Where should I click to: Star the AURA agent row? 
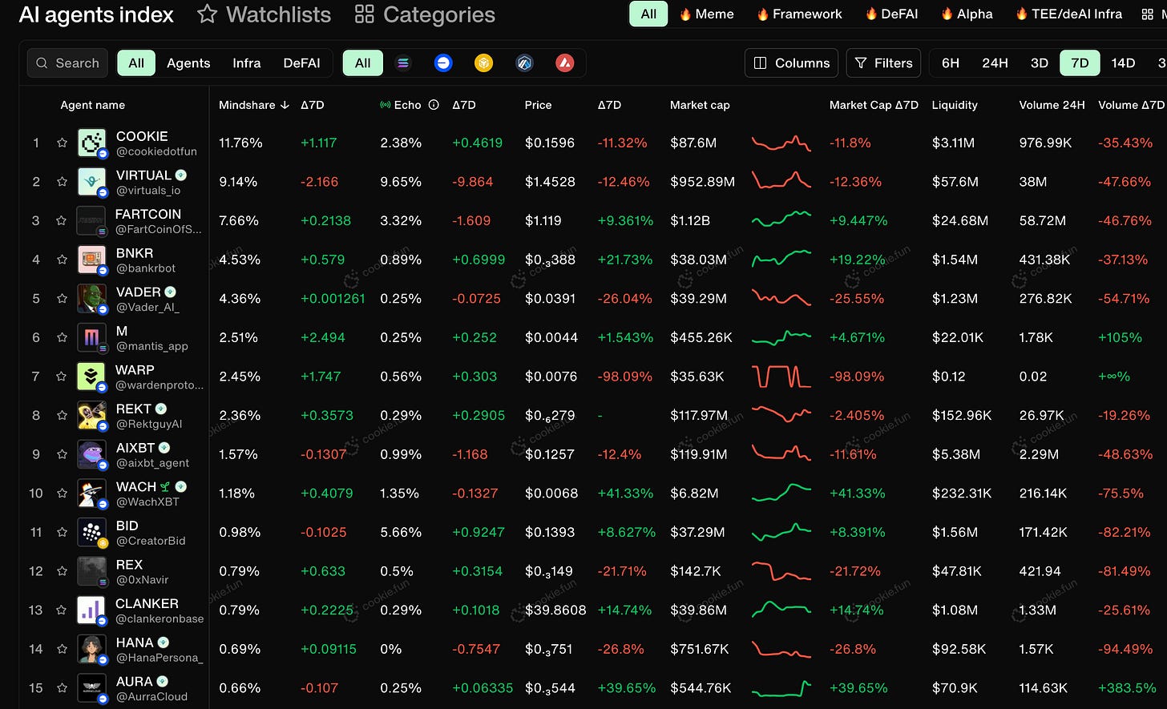(x=62, y=687)
